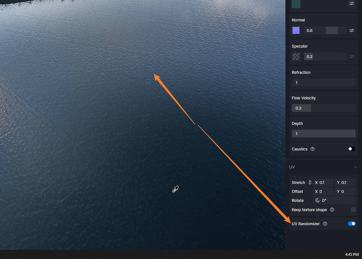Select the purple Normal map thumbnail
This screenshot has height=259, width=362.
(x=296, y=30)
